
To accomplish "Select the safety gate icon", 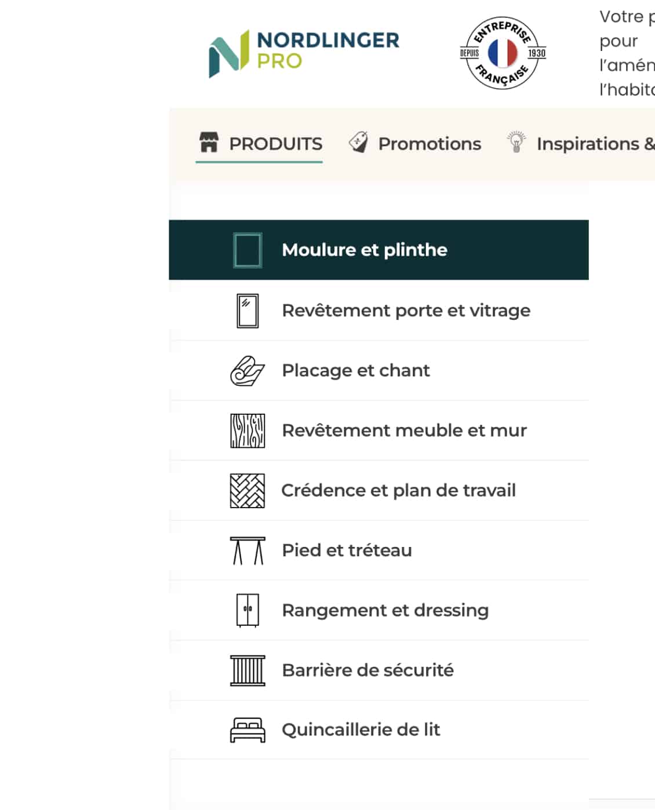I will (248, 670).
